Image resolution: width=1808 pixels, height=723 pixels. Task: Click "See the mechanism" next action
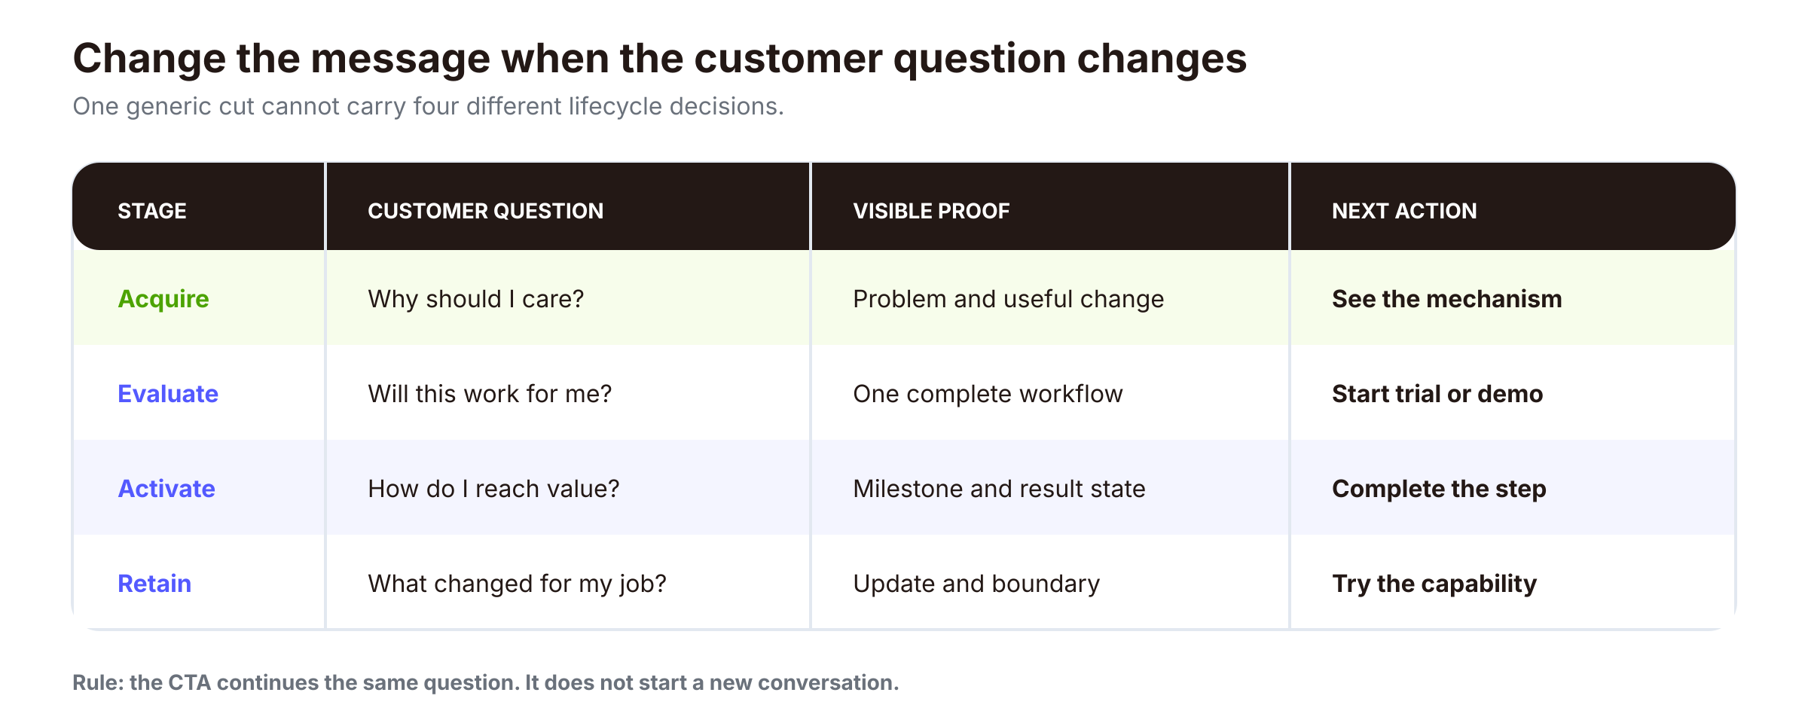tap(1446, 299)
